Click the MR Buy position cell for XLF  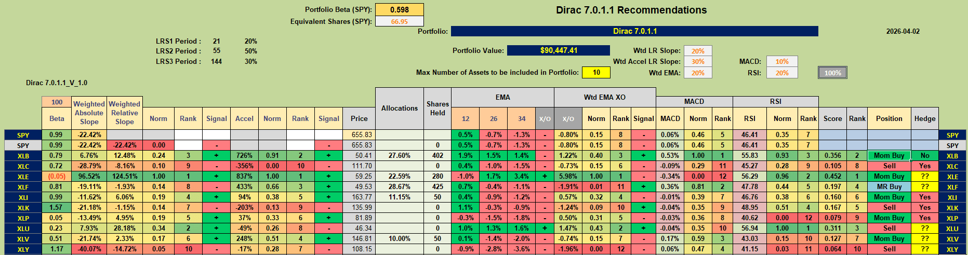tap(889, 186)
